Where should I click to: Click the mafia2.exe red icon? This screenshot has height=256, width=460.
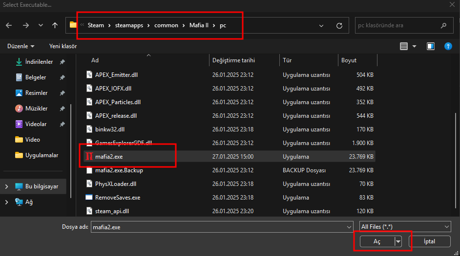click(x=89, y=156)
